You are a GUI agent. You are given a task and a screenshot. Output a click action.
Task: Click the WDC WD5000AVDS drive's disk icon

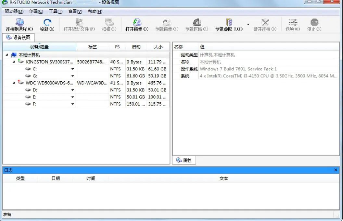click(x=21, y=82)
